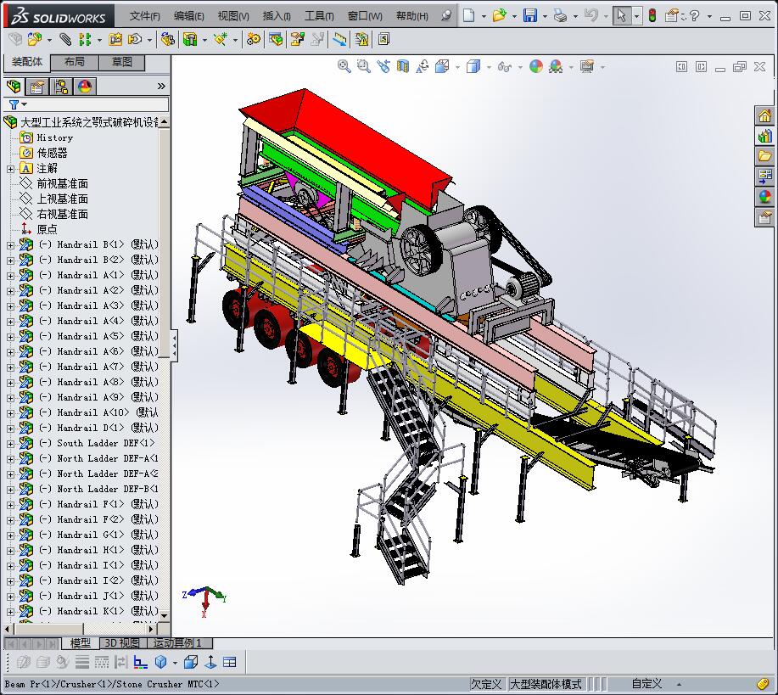Click the 3D Drawing View cube icon at bottom
The width and height of the screenshot is (778, 695).
coord(160,662)
